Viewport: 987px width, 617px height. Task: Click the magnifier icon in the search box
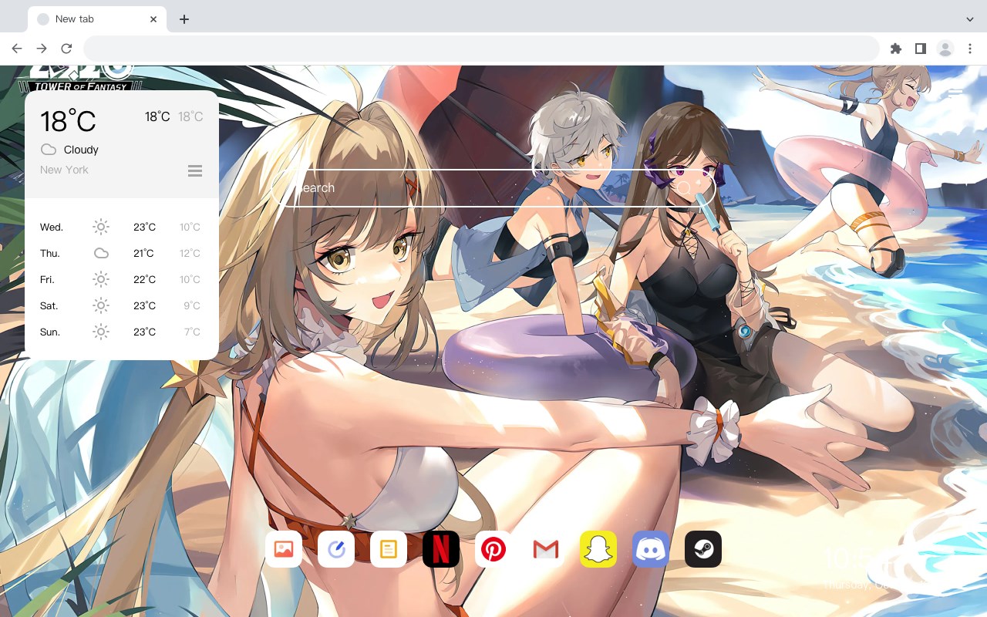(684, 187)
